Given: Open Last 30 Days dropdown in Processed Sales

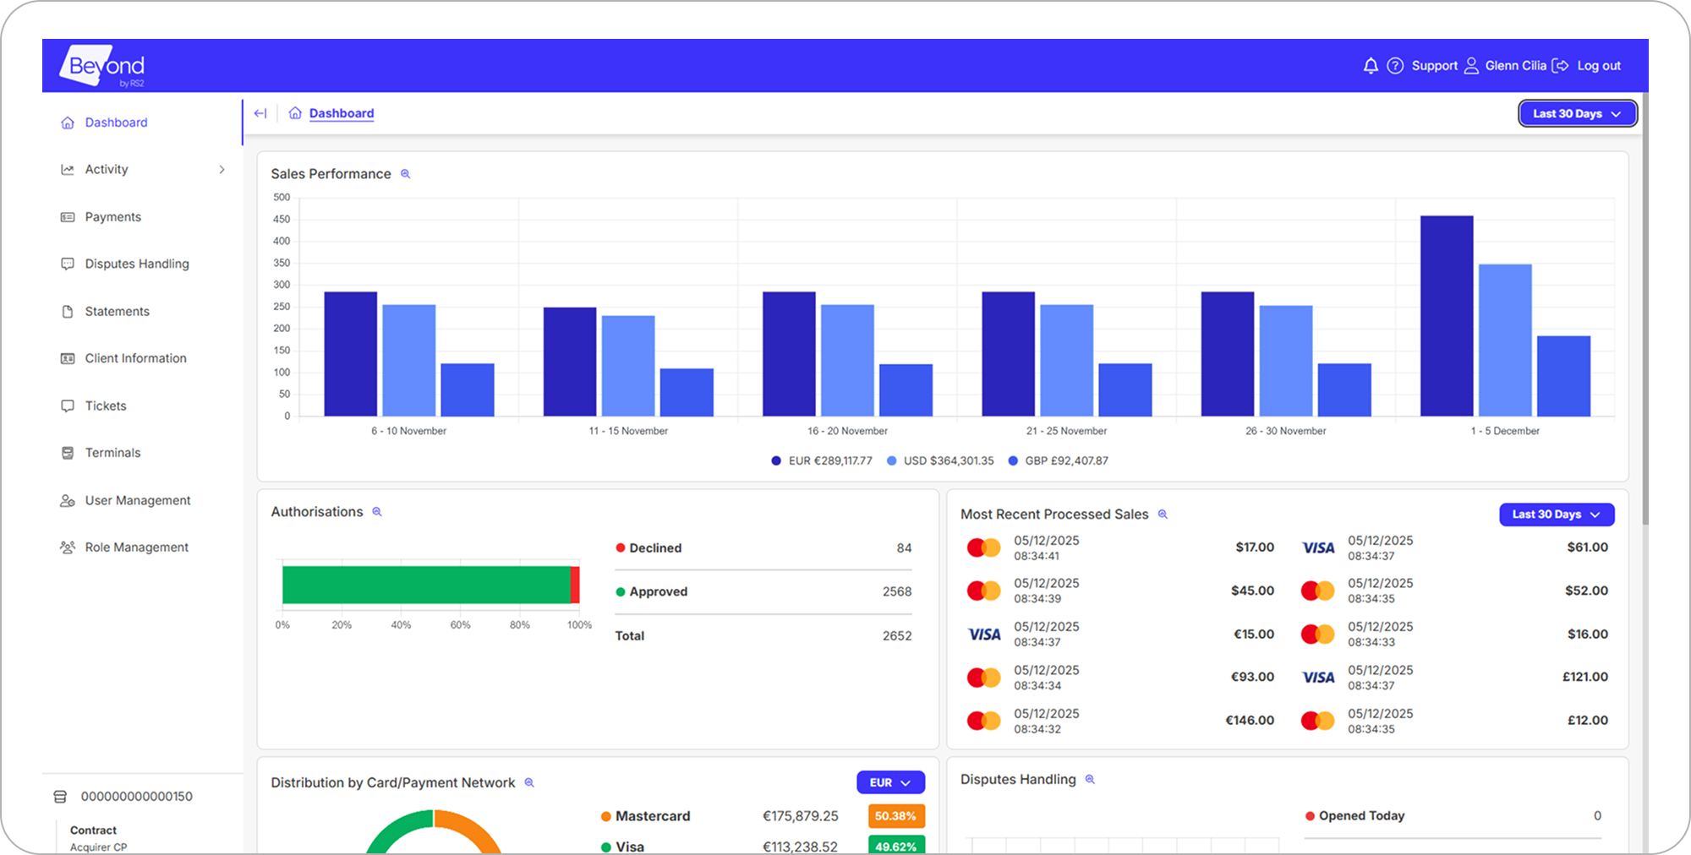Looking at the screenshot, I should pyautogui.click(x=1556, y=515).
